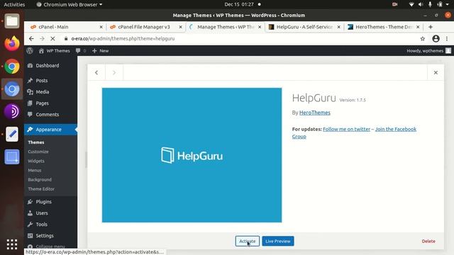Image resolution: width=454 pixels, height=255 pixels.
Task: Click the HelpGuru theme screenshot
Action: coord(192,155)
